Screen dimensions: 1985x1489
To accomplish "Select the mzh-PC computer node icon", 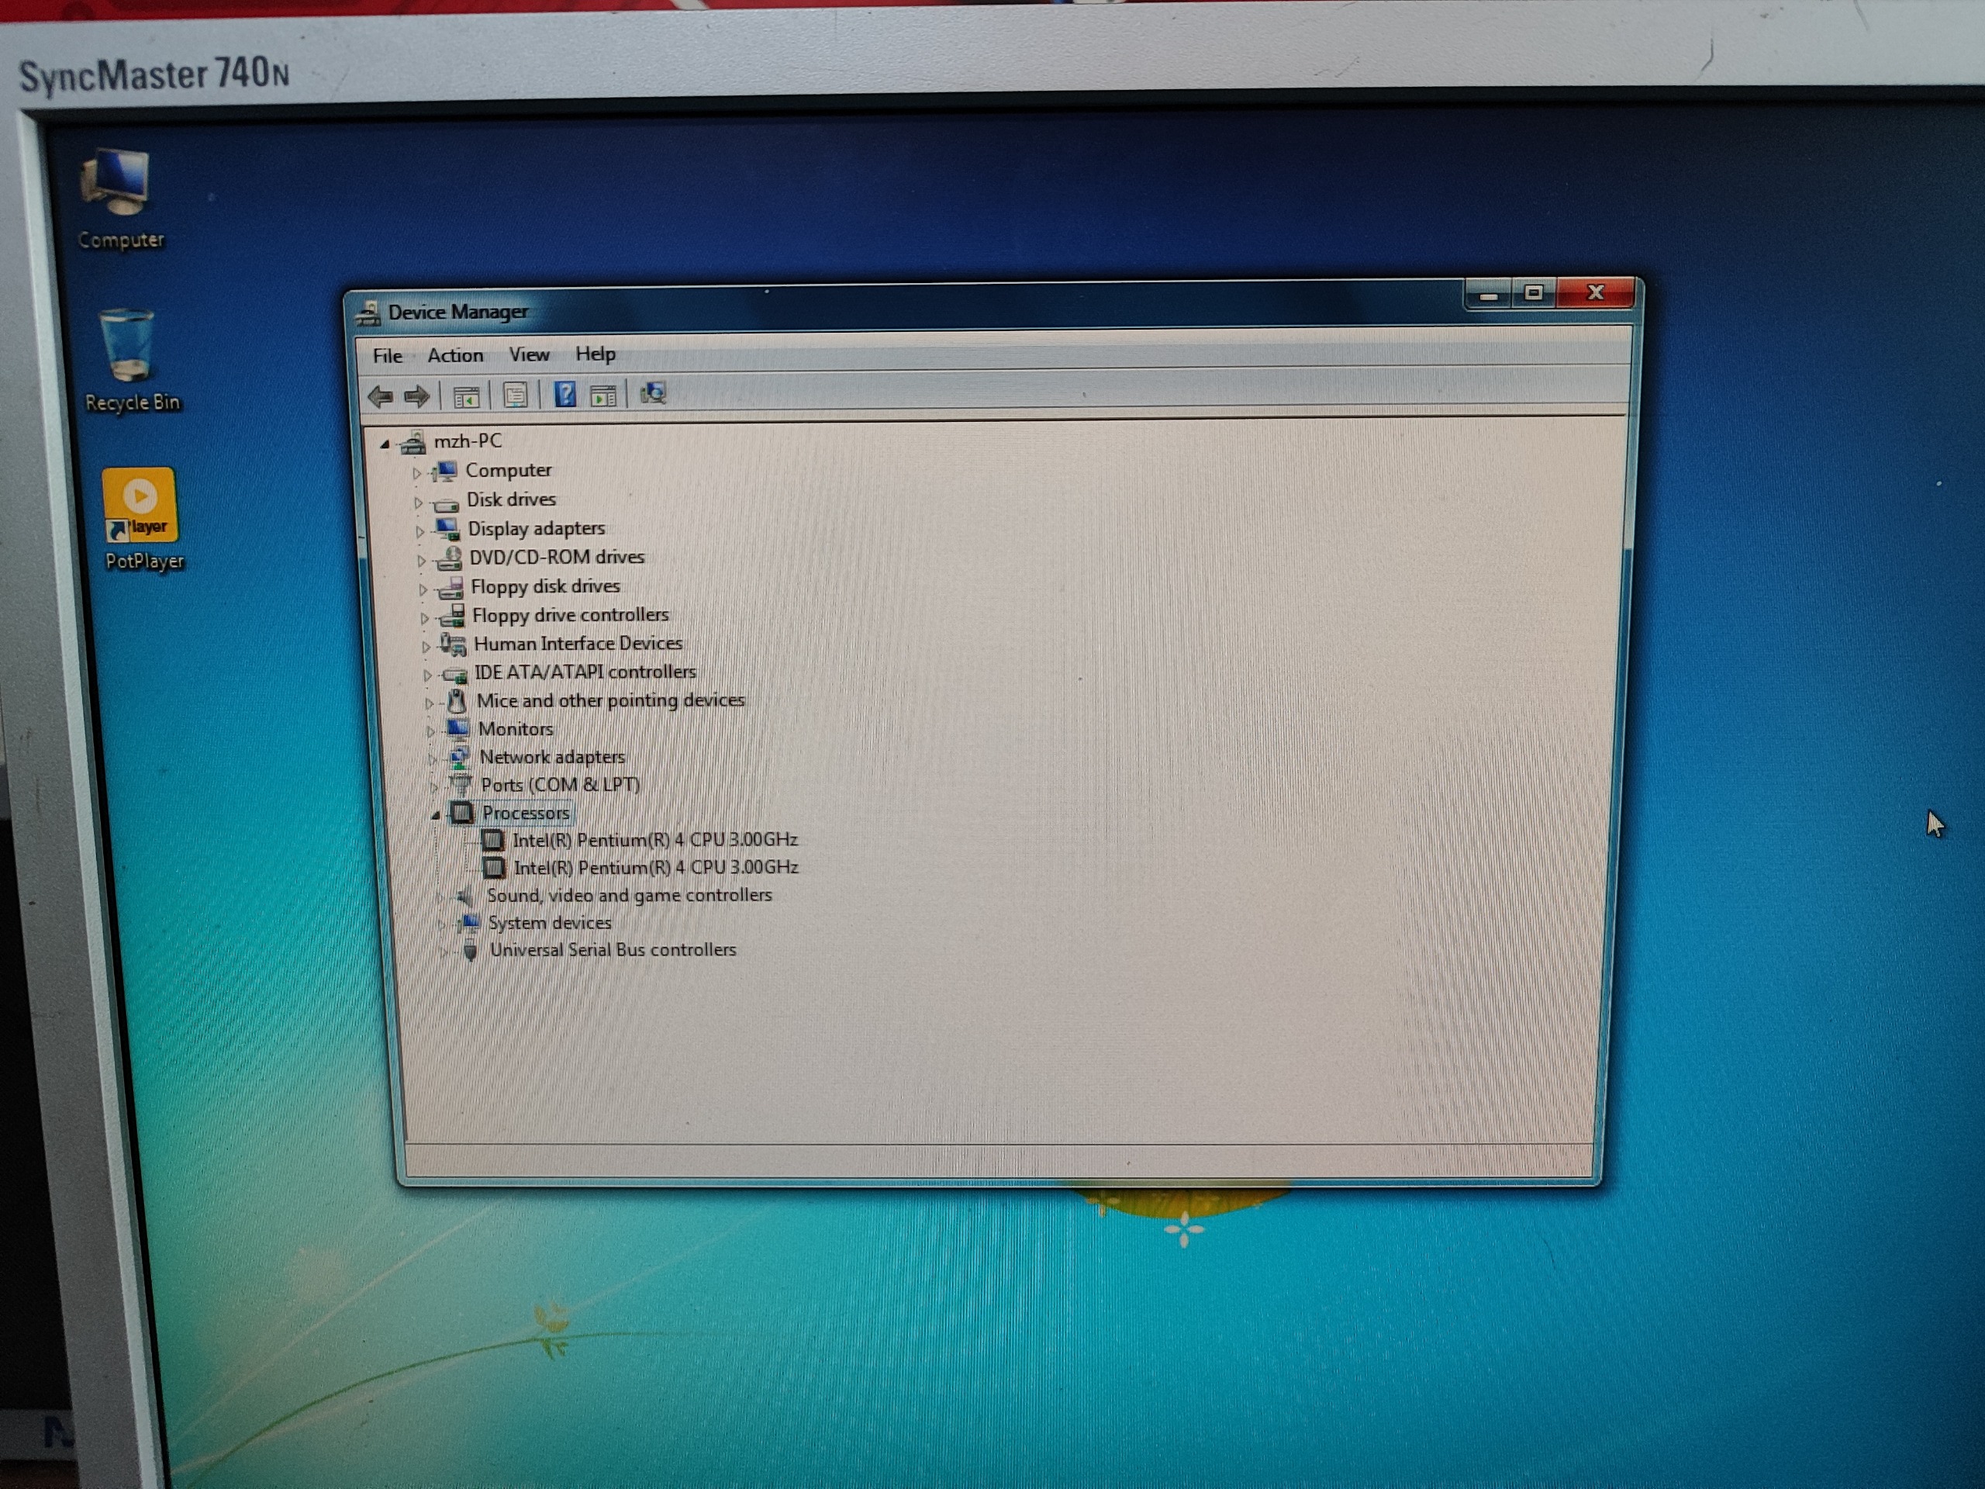I will [413, 441].
